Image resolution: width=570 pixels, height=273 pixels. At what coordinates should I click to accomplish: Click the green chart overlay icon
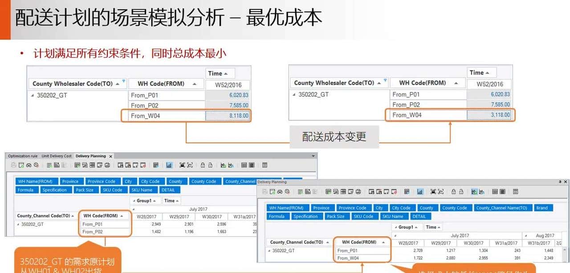(x=224, y=165)
